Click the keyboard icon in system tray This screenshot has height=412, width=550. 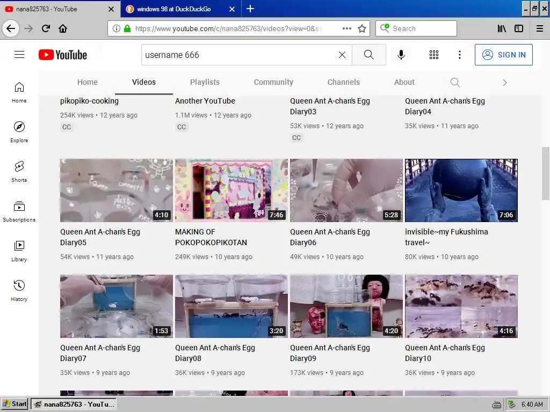pyautogui.click(x=497, y=404)
